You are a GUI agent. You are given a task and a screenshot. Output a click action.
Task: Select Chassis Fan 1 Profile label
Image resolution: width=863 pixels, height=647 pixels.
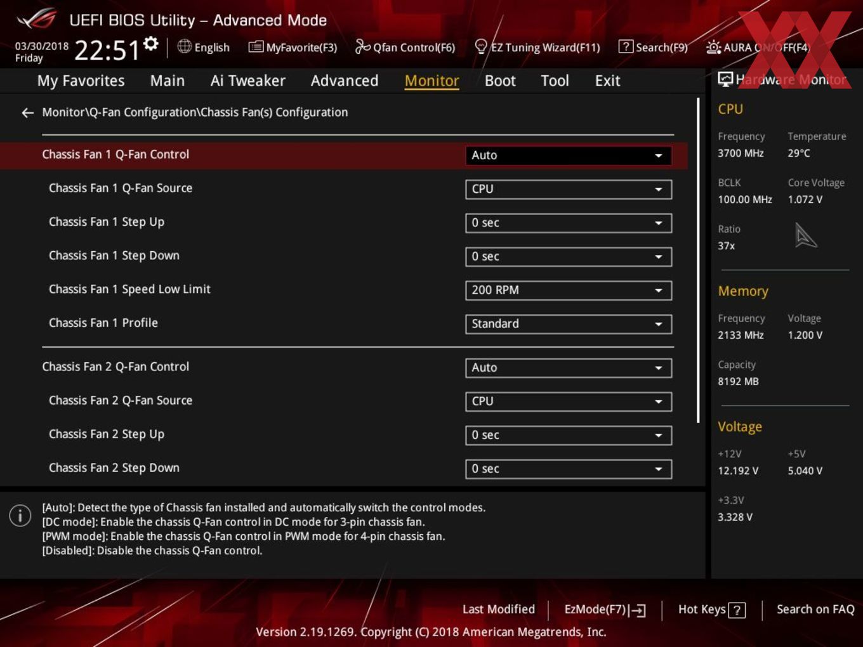click(103, 323)
